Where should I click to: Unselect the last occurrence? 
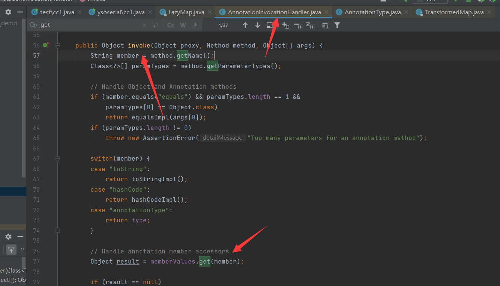click(297, 25)
